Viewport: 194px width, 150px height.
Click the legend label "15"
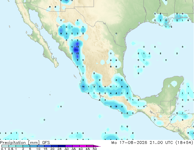45,149
